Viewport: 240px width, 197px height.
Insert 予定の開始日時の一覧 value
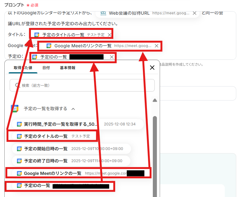[71, 149]
